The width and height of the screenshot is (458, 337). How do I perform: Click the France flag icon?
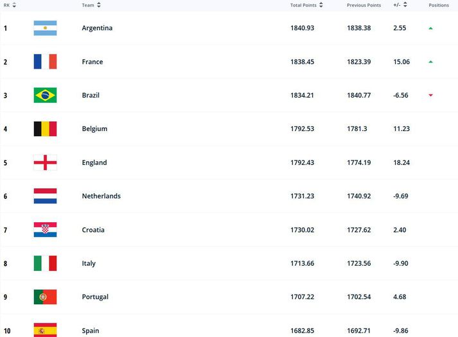[x=45, y=62]
